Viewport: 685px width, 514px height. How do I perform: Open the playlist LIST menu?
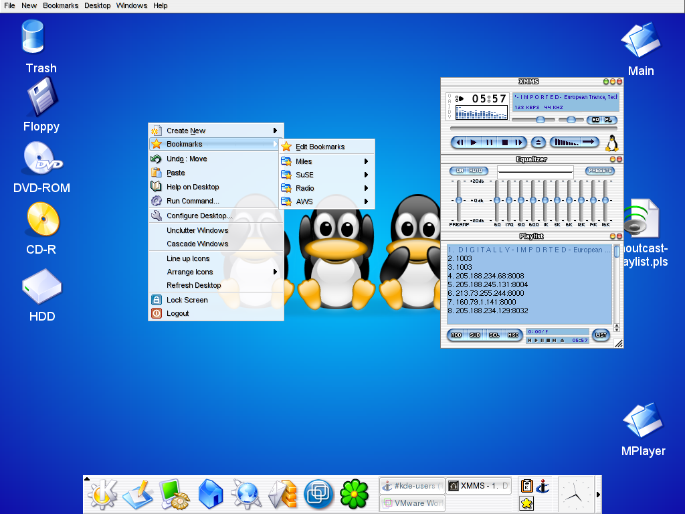601,335
